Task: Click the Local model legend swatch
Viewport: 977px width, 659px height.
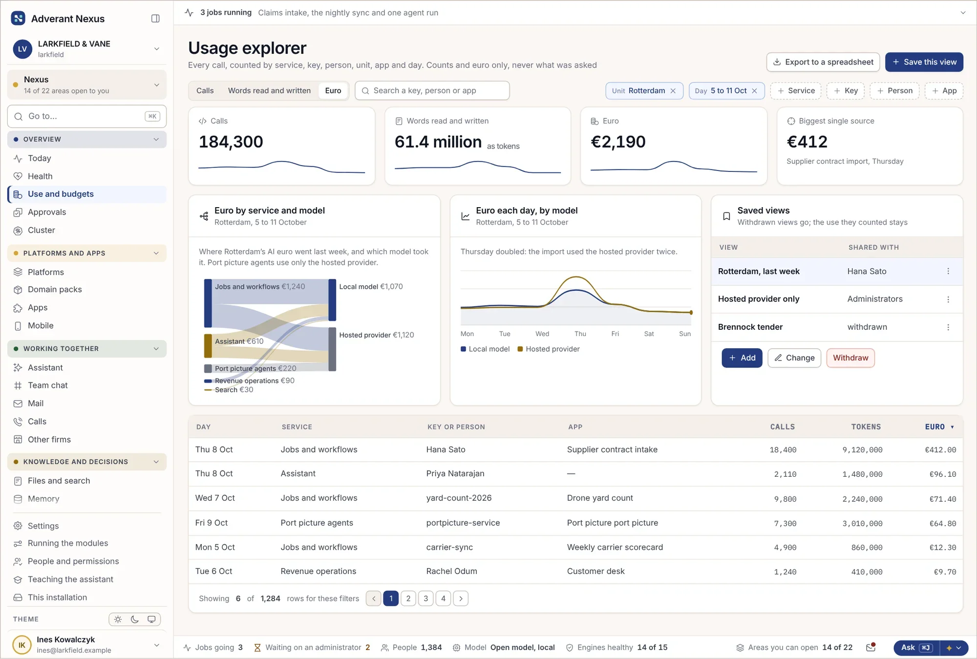Action: 463,349
